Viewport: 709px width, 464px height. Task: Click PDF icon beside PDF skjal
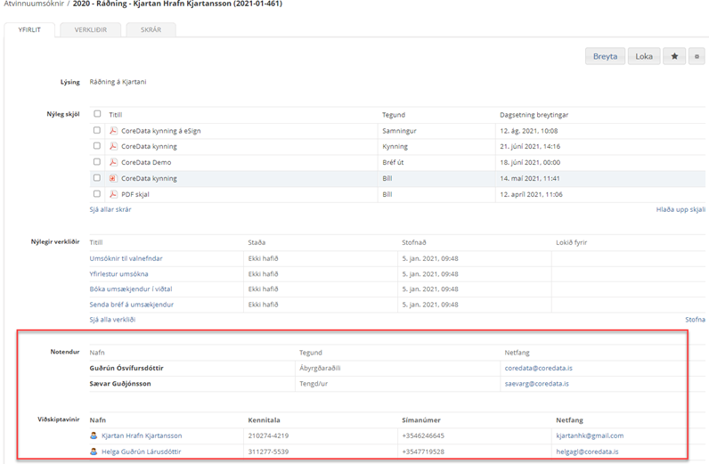pyautogui.click(x=113, y=194)
